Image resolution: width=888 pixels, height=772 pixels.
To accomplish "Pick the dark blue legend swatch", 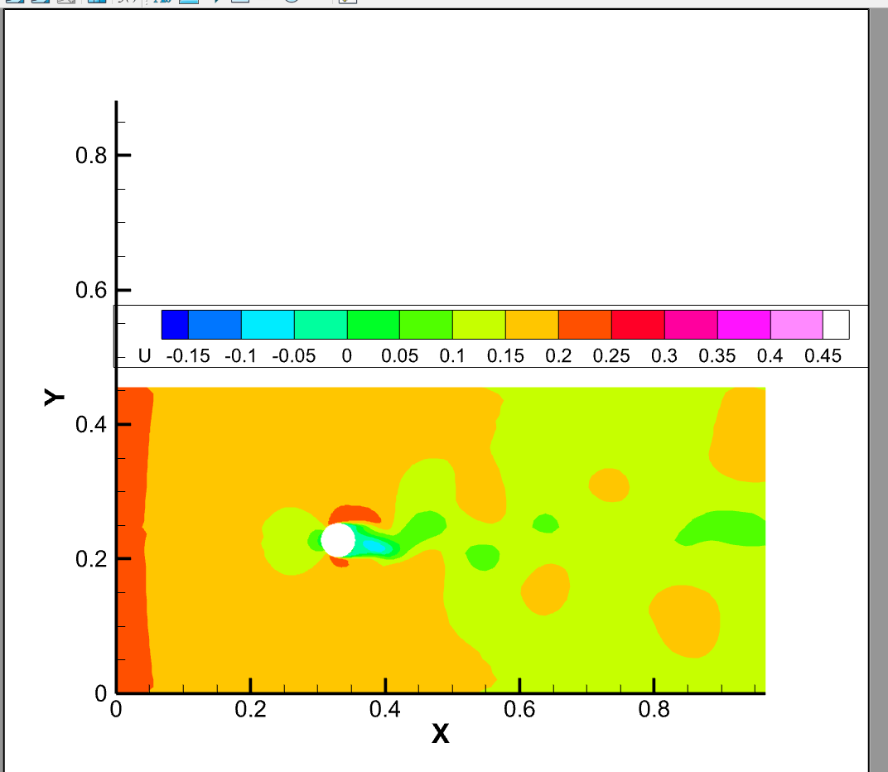I will [x=175, y=325].
